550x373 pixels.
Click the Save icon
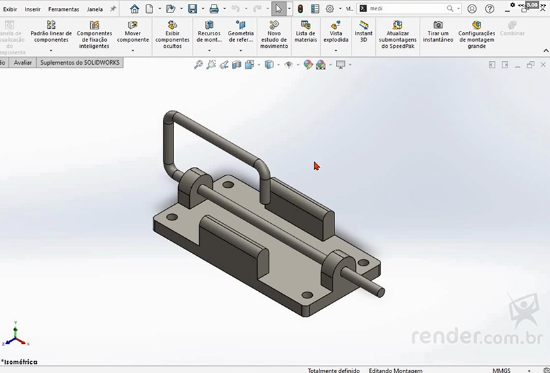pos(192,9)
